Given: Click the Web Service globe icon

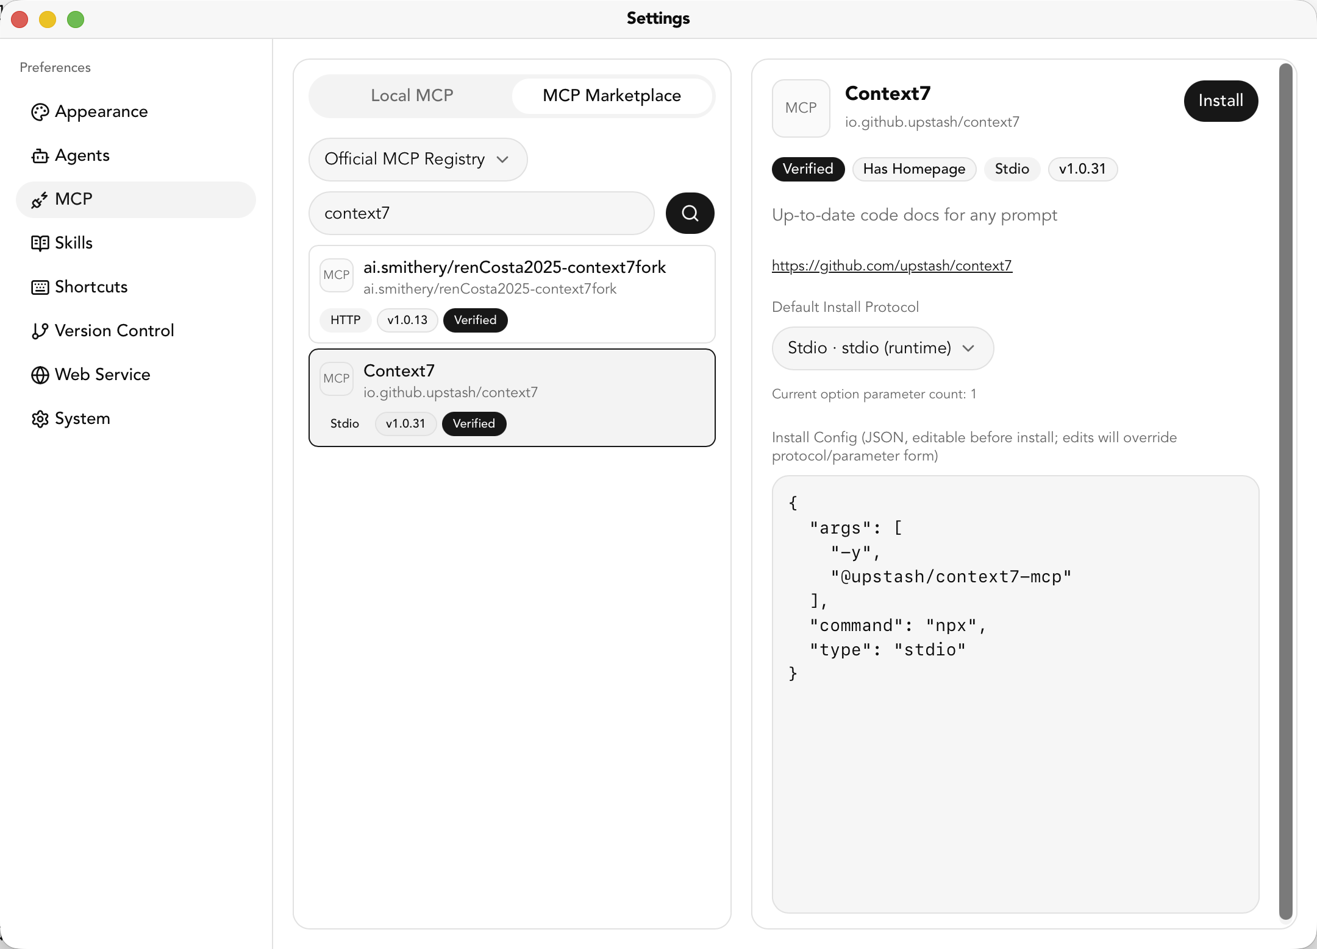Looking at the screenshot, I should (x=40, y=375).
